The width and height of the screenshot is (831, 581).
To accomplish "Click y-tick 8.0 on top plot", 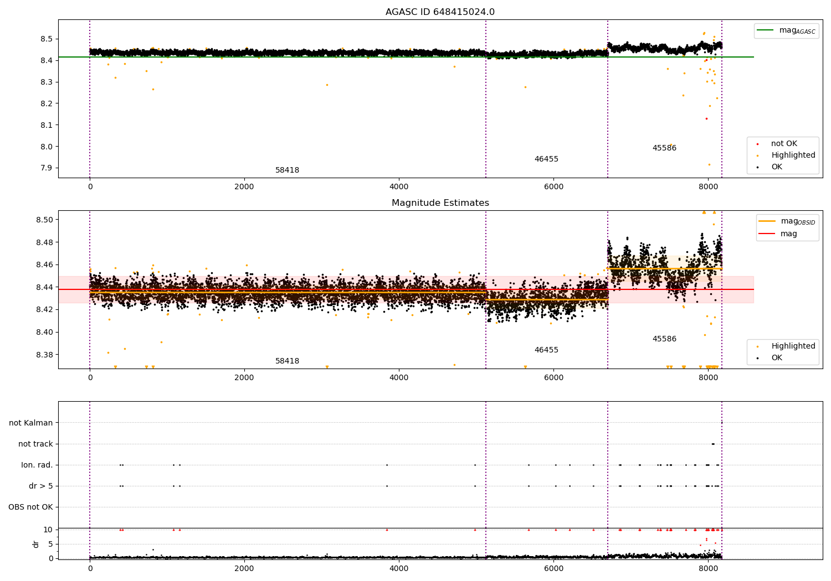I will 47,147.
